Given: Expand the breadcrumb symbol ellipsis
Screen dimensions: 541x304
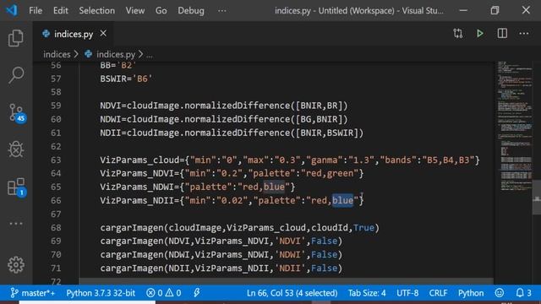Looking at the screenshot, I should 150,55.
